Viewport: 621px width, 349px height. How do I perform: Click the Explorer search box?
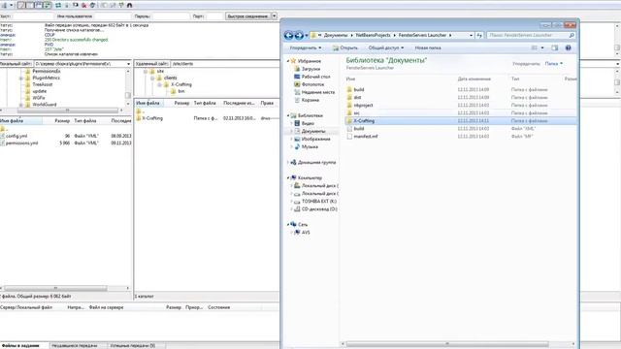point(531,35)
